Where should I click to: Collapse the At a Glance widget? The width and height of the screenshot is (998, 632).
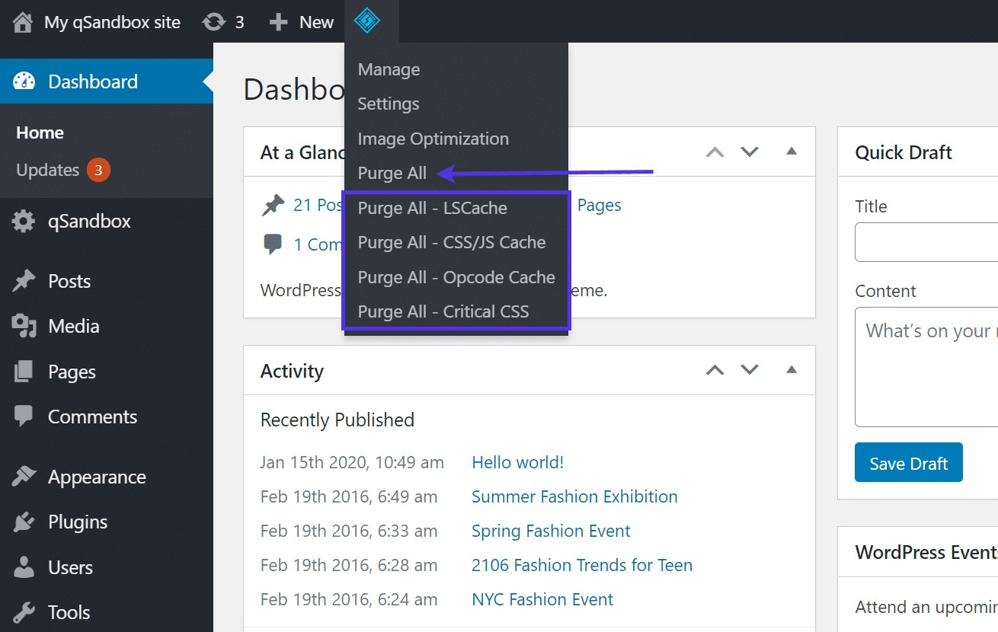point(792,152)
